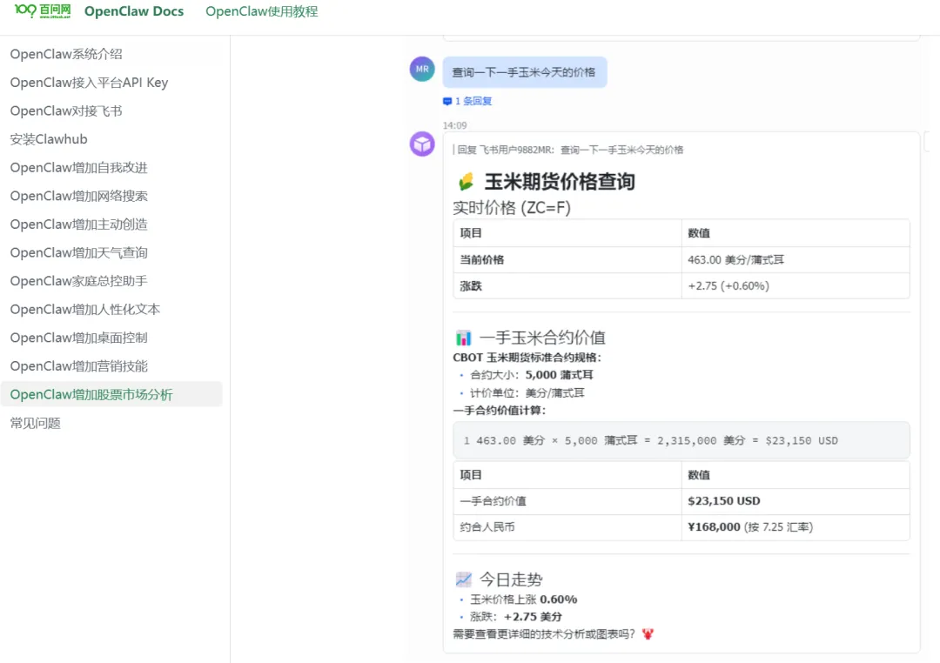Click the MR user avatar
Screen dimensions: 940x663
(x=422, y=70)
